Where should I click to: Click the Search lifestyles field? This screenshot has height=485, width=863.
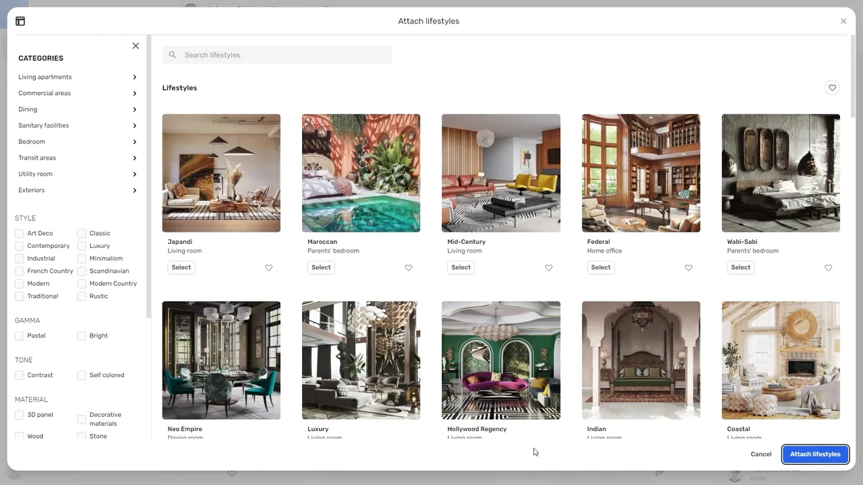pos(277,55)
